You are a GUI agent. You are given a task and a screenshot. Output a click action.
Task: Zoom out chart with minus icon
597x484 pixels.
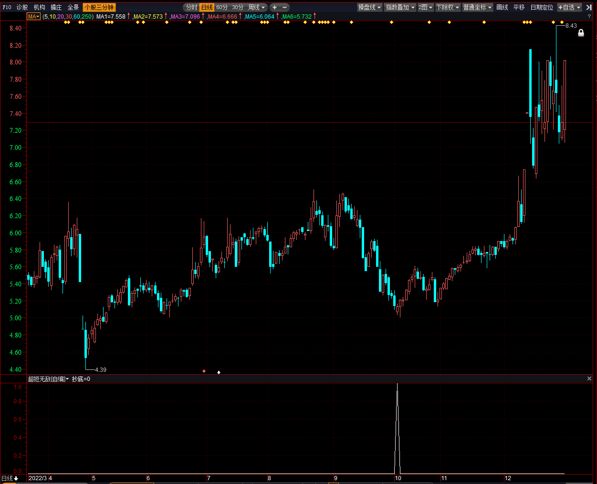(x=285, y=8)
